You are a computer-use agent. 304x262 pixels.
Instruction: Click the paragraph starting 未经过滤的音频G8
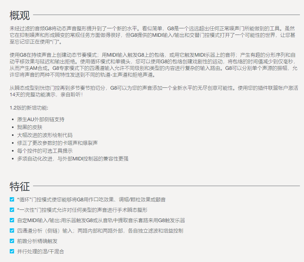pos(152,35)
